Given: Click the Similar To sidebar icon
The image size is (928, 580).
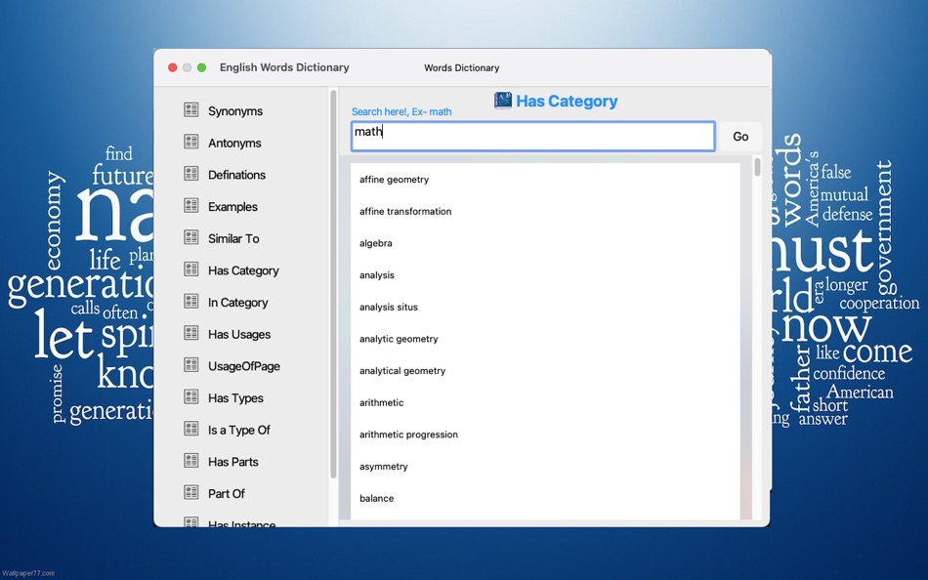Looking at the screenshot, I should pos(190,237).
